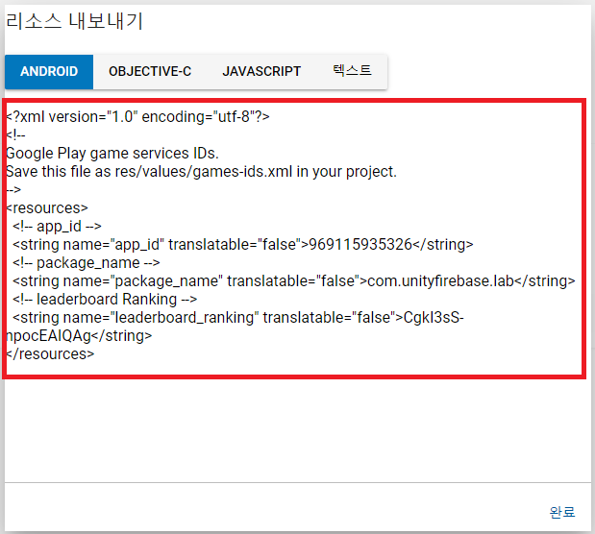Select the JAVASCRIPT tab

point(261,72)
